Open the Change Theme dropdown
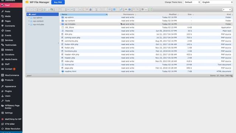Image resolution: width=236 pixels, height=133 pixels. 192,2
